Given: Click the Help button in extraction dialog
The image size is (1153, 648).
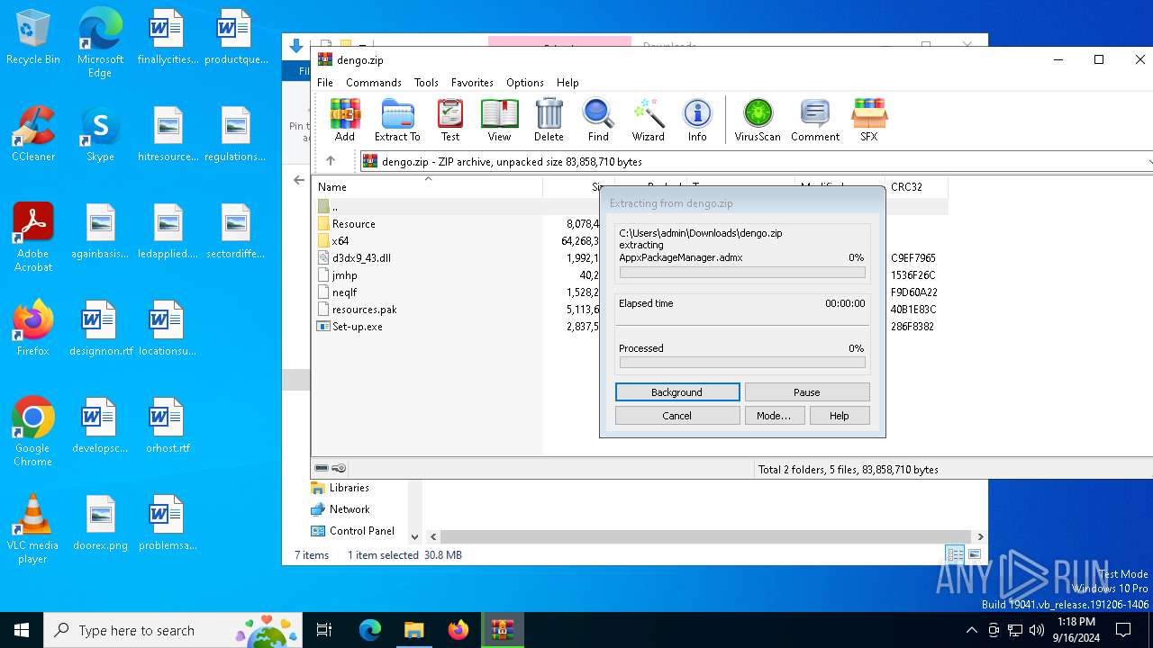Looking at the screenshot, I should pyautogui.click(x=840, y=416).
